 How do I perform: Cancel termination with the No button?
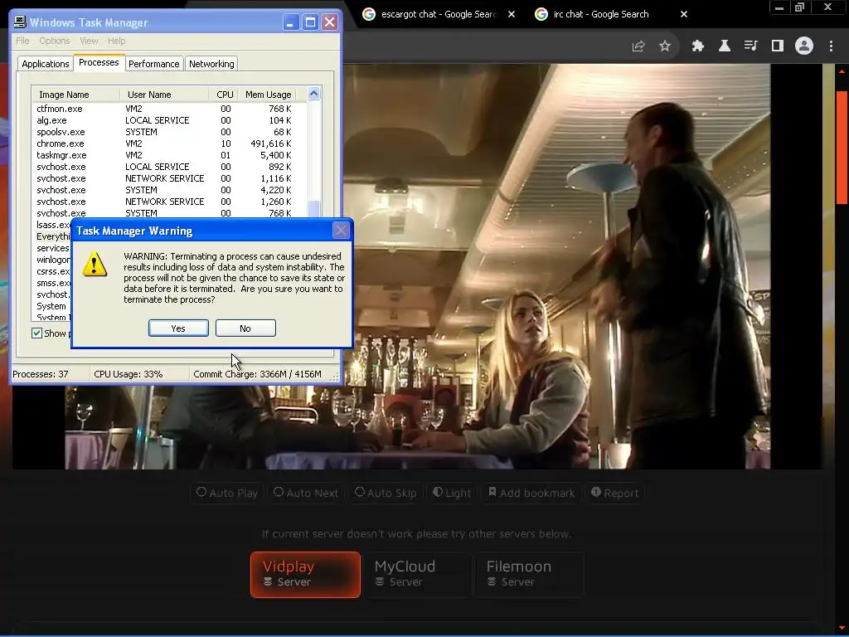pos(245,328)
